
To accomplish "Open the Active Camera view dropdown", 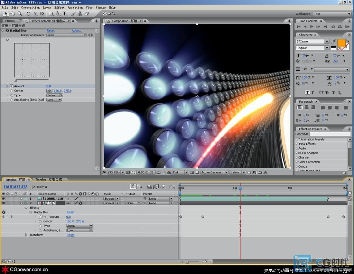I will point(214,172).
